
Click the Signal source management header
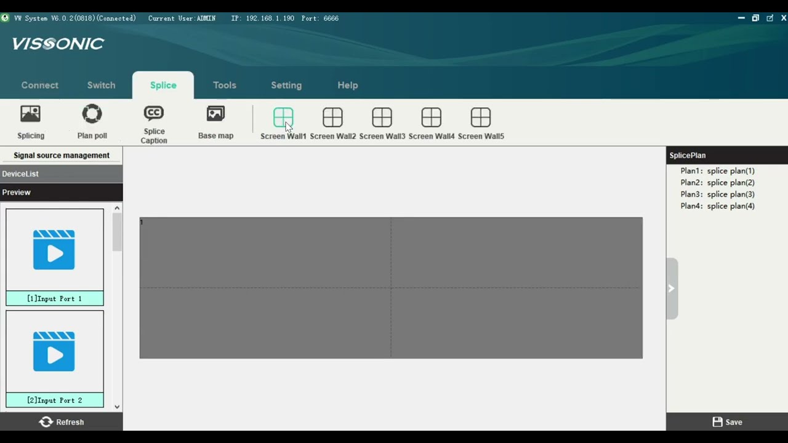click(62, 155)
